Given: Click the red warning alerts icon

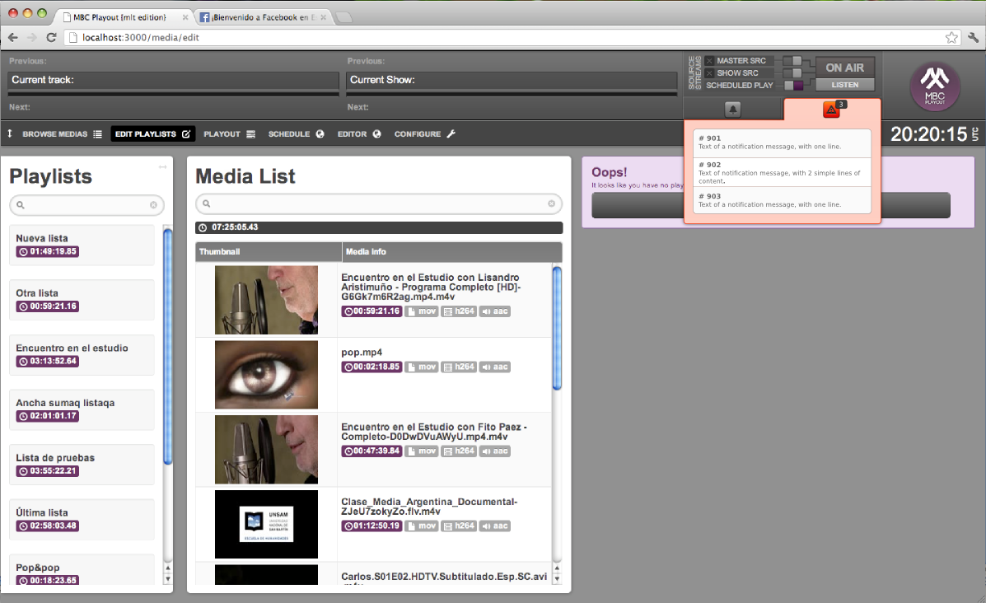Looking at the screenshot, I should (x=831, y=110).
